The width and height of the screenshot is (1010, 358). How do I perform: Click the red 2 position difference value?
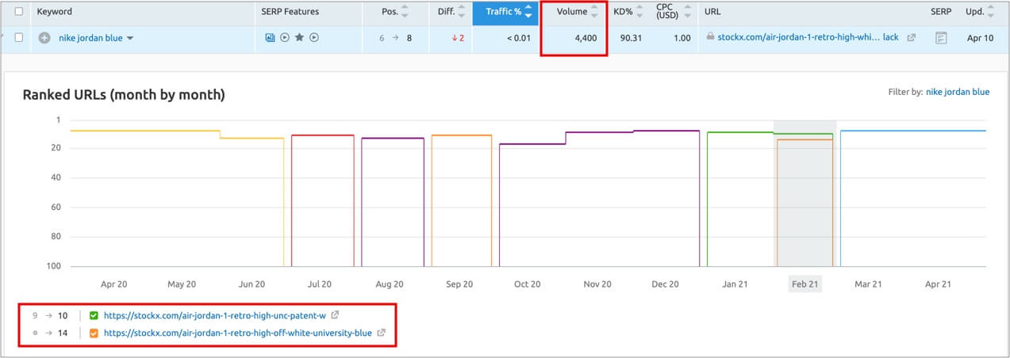tap(458, 37)
